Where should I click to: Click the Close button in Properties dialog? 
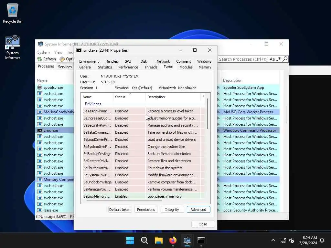203,224
